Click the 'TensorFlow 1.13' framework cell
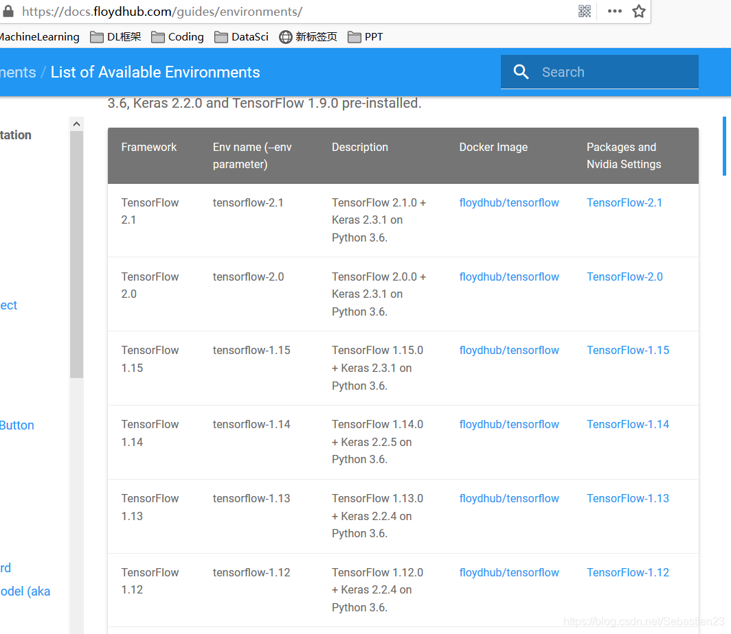 click(x=150, y=507)
